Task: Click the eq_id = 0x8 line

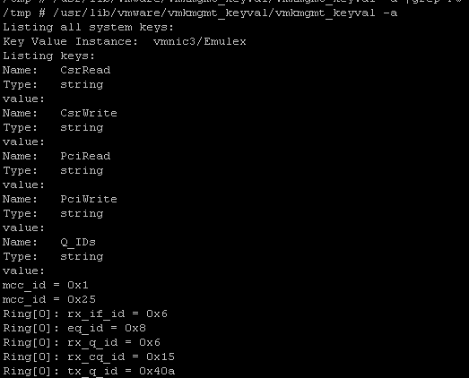Action: [74, 329]
